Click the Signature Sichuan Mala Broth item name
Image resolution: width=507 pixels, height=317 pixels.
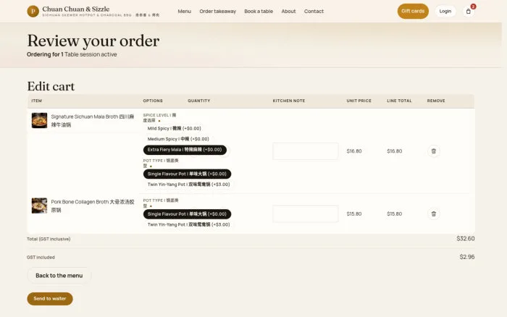coord(93,121)
